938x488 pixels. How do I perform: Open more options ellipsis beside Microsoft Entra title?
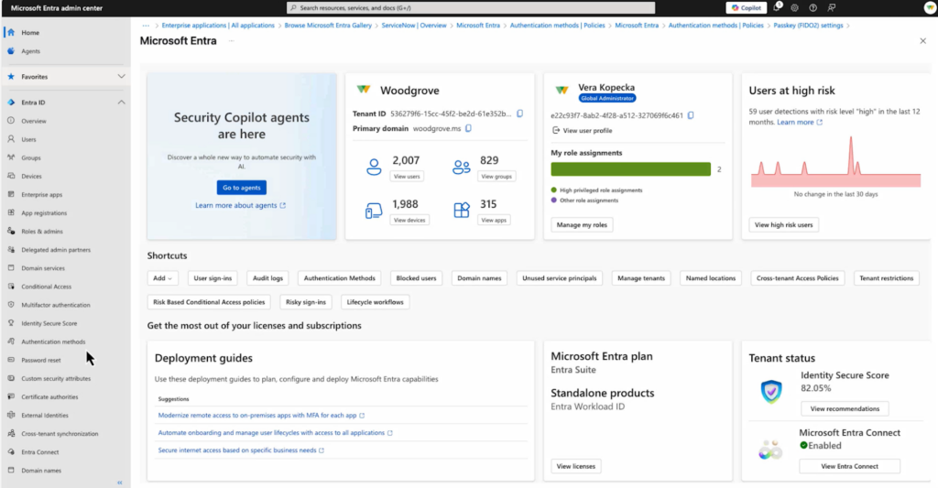click(x=231, y=40)
